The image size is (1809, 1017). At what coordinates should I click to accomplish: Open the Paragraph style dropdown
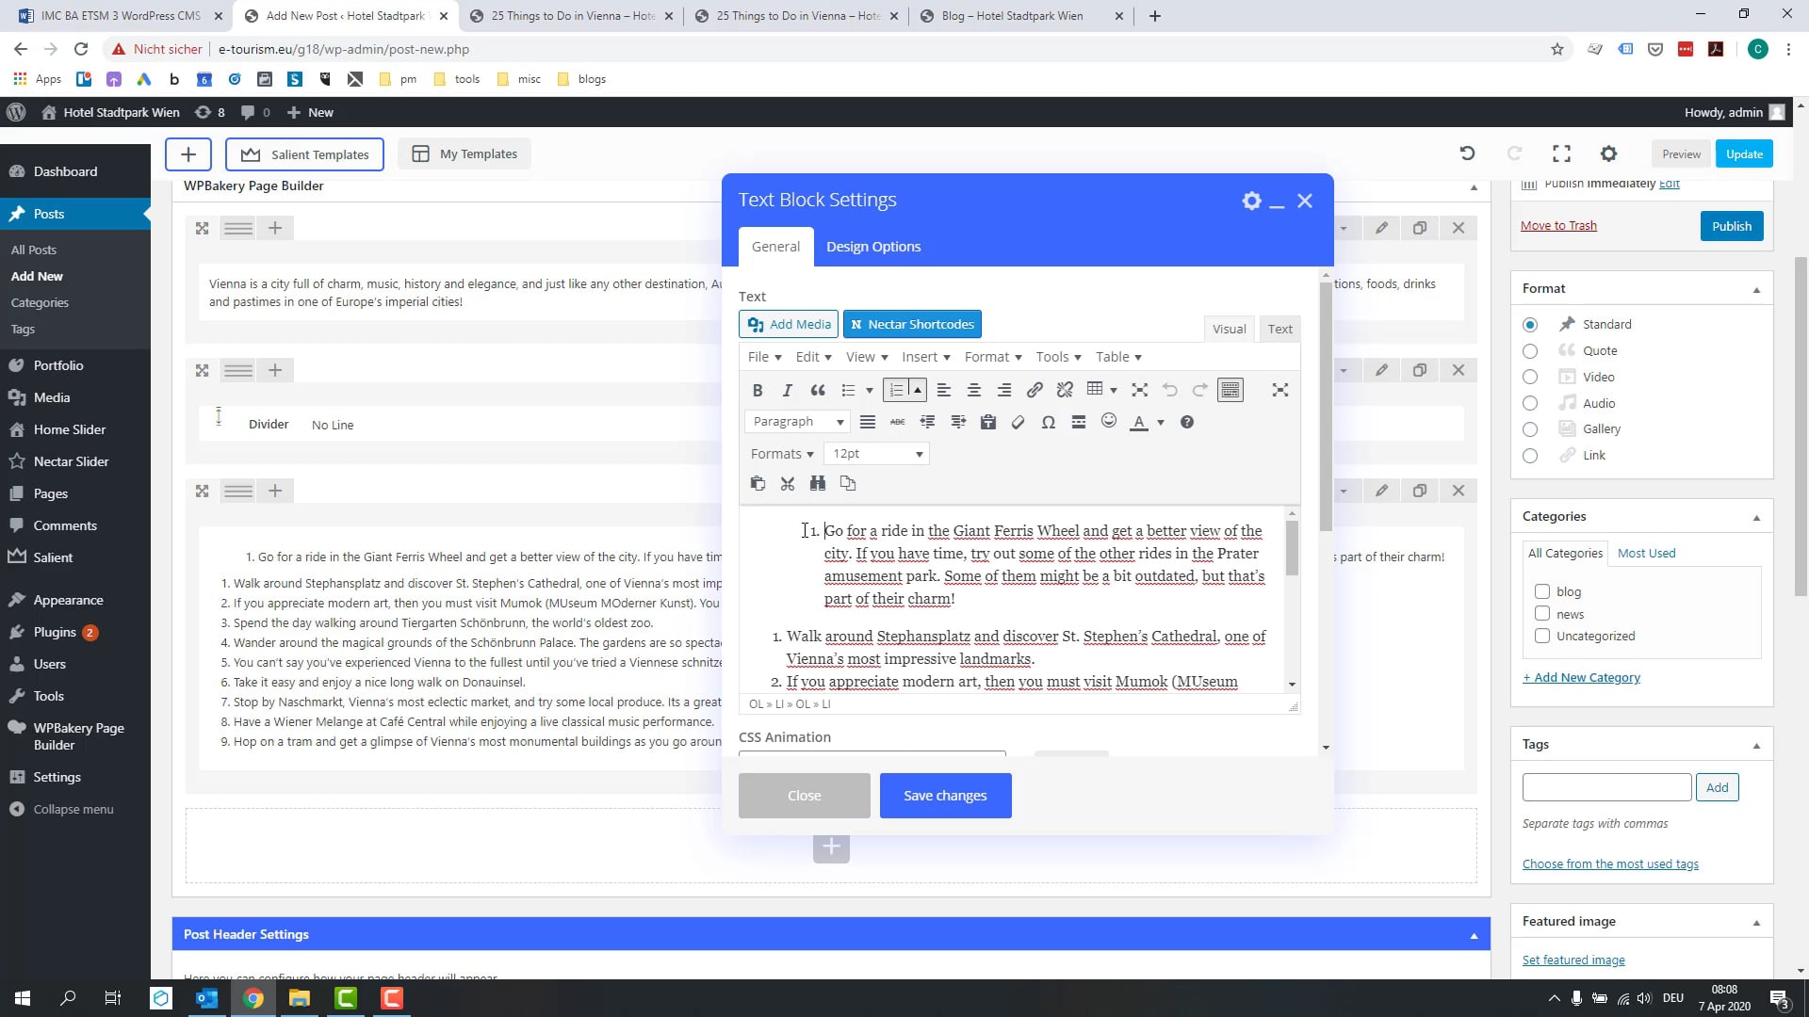pyautogui.click(x=797, y=422)
